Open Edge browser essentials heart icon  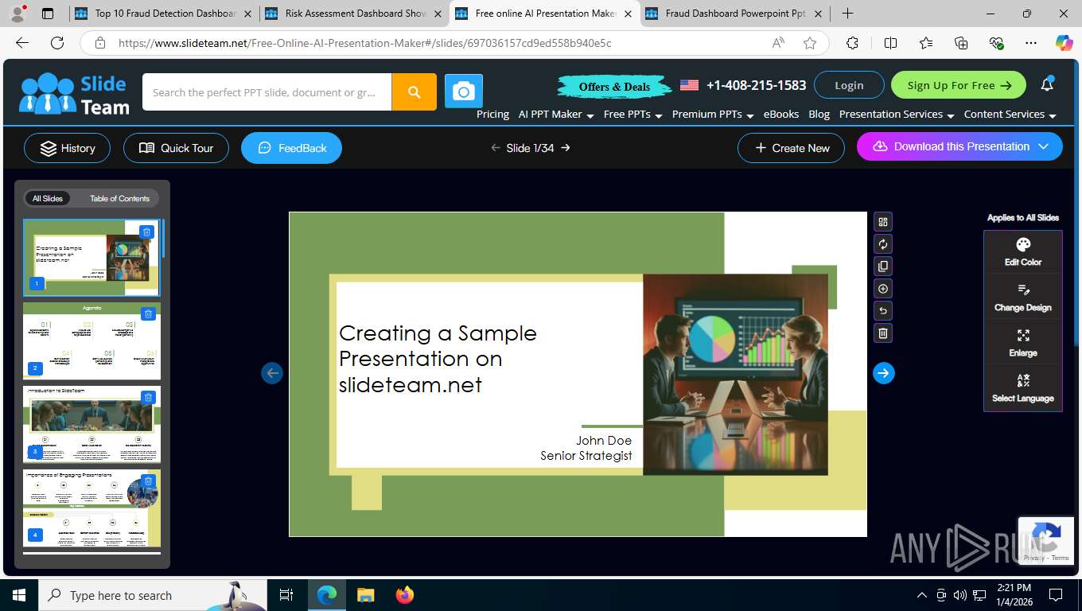[997, 43]
